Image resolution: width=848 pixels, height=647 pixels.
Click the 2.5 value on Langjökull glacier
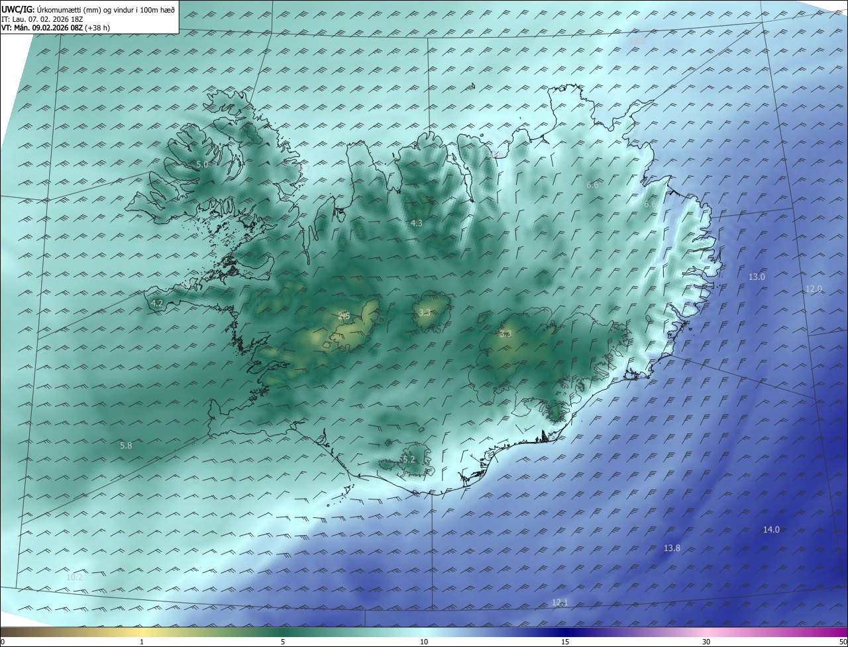click(x=344, y=316)
